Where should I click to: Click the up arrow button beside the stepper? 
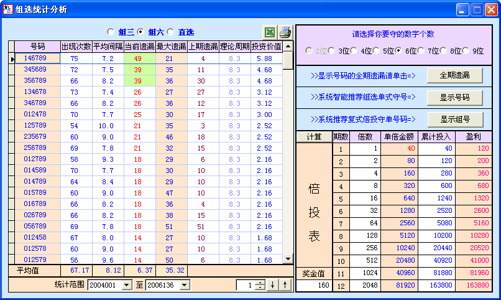click(x=285, y=284)
